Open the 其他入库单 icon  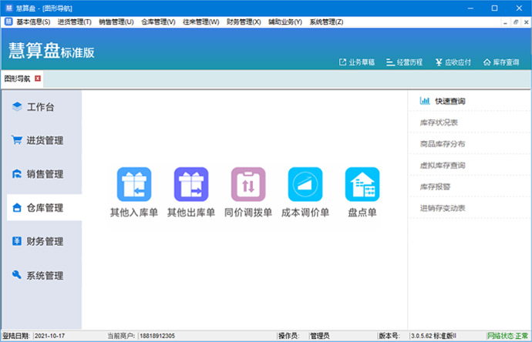[x=133, y=185]
